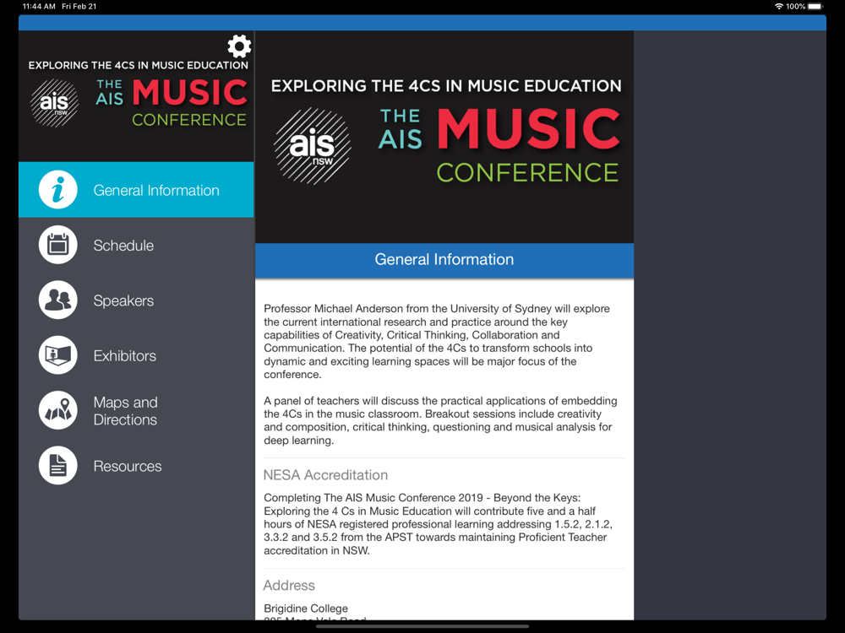
Task: Open the Speakers menu item
Action: tap(136, 300)
